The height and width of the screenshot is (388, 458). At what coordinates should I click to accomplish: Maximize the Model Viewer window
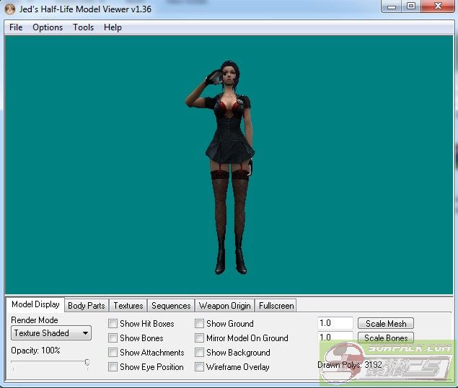(x=411, y=6)
